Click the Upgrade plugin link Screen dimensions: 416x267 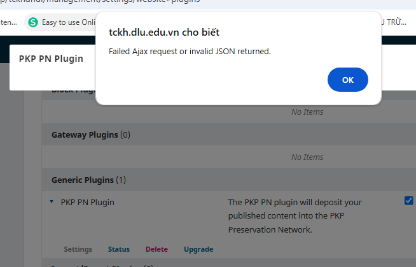[x=198, y=249]
